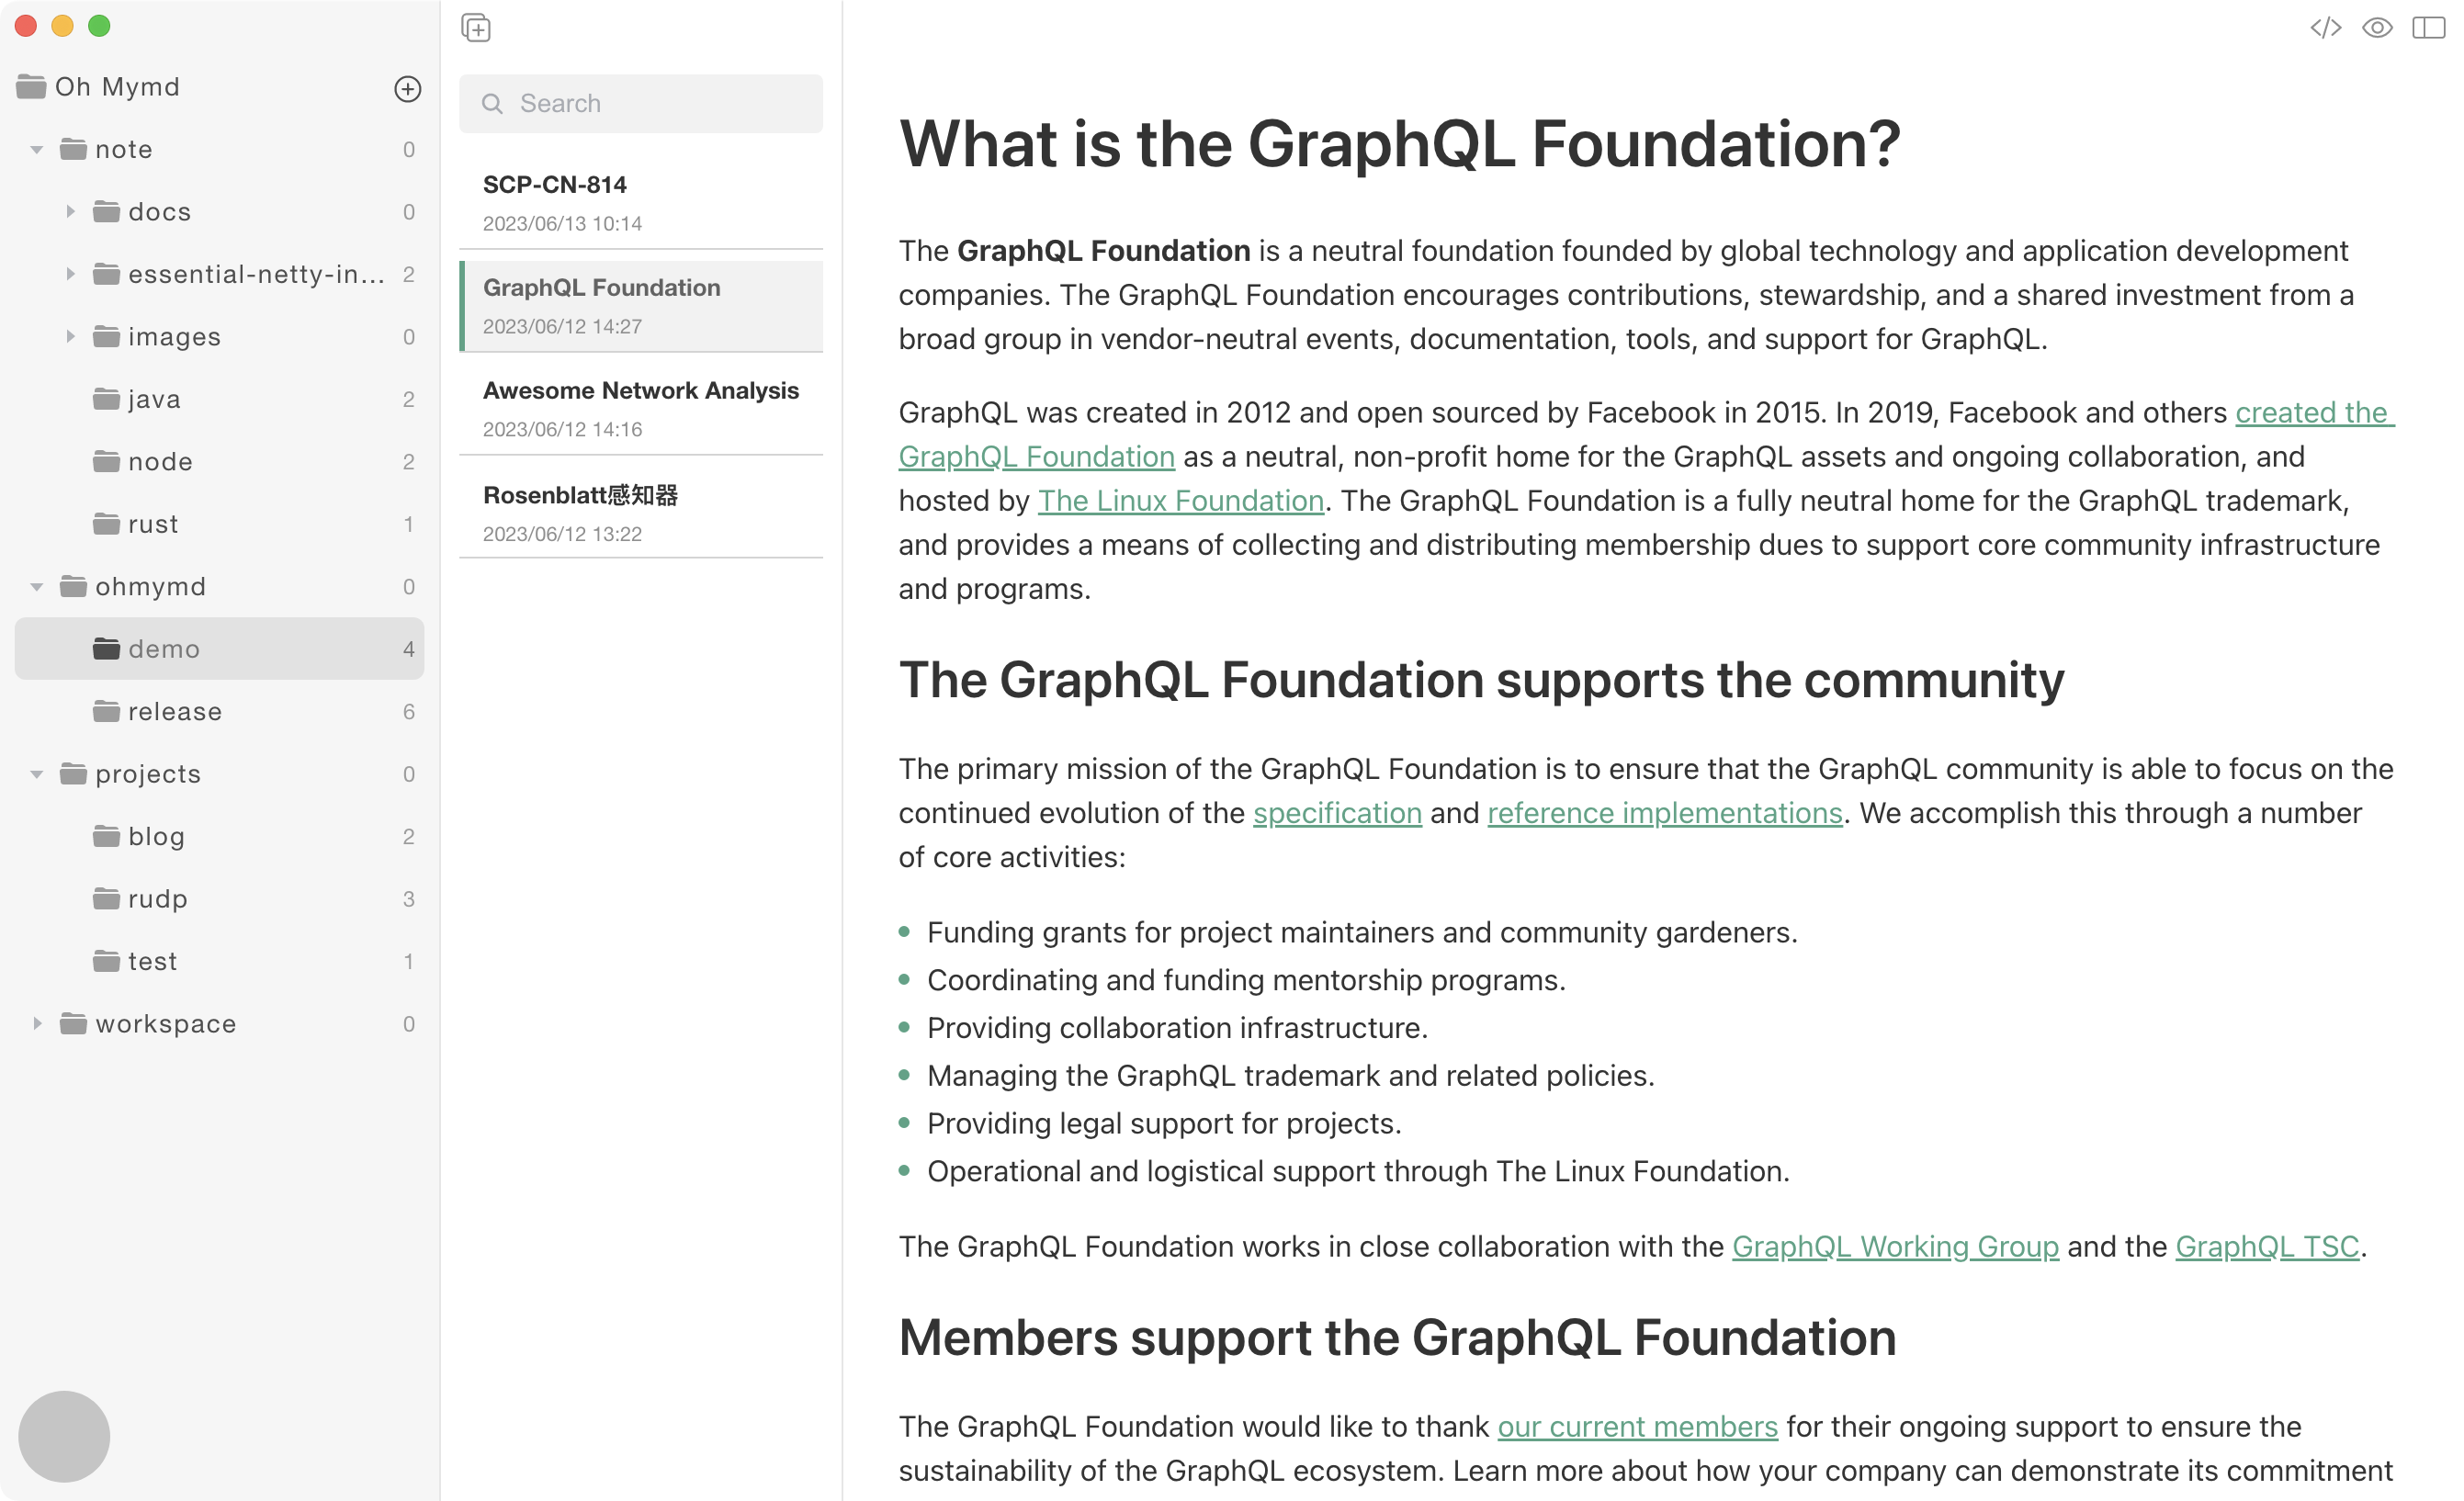The width and height of the screenshot is (2464, 1501).
Task: Follow The Linux Foundation link
Action: click(x=1180, y=500)
